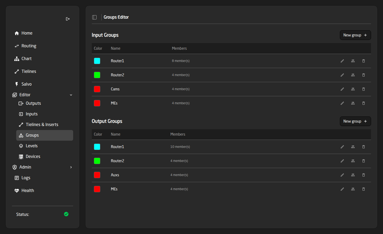Click the '10 member(s)' text
Image resolution: width=383 pixels, height=234 pixels.
click(x=180, y=147)
